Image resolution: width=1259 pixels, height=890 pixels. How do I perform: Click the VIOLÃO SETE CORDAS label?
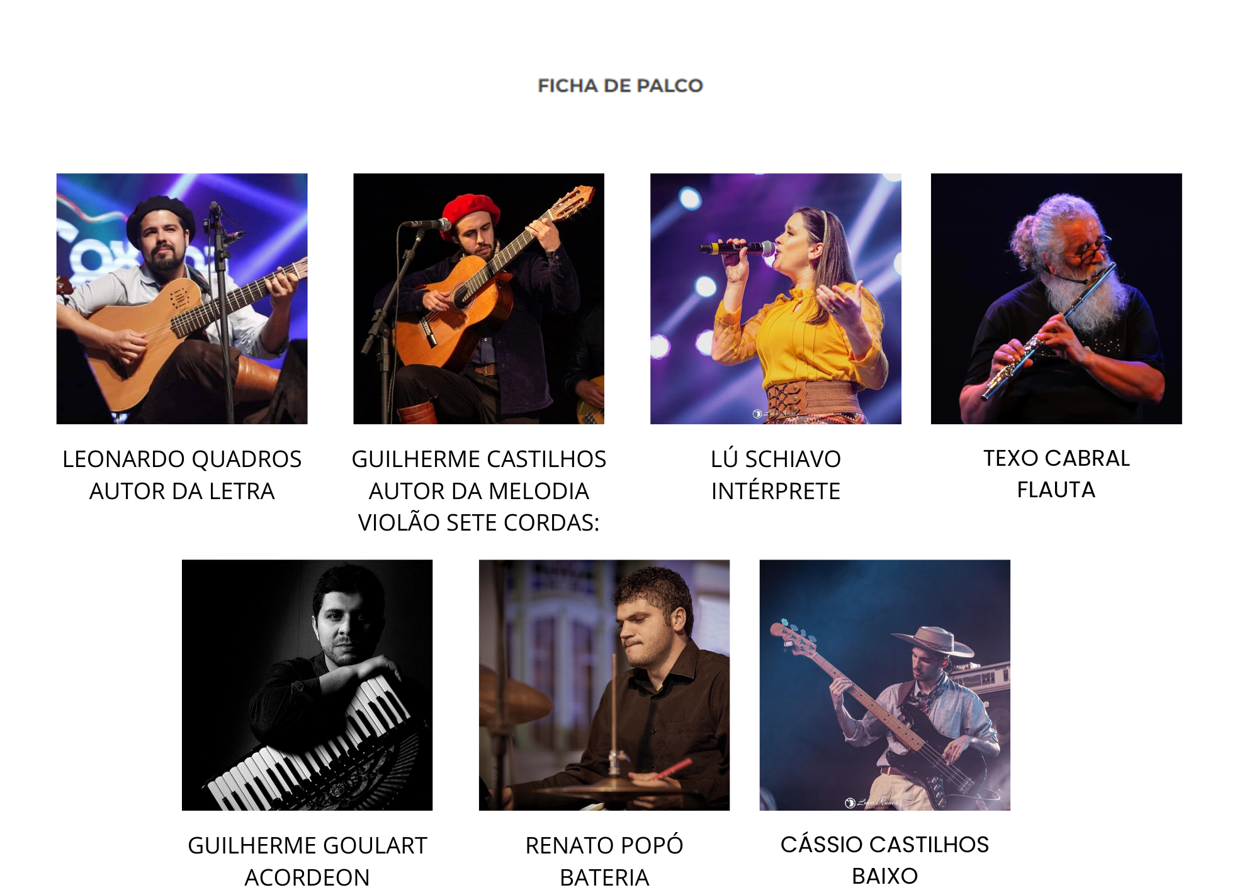[x=478, y=523]
